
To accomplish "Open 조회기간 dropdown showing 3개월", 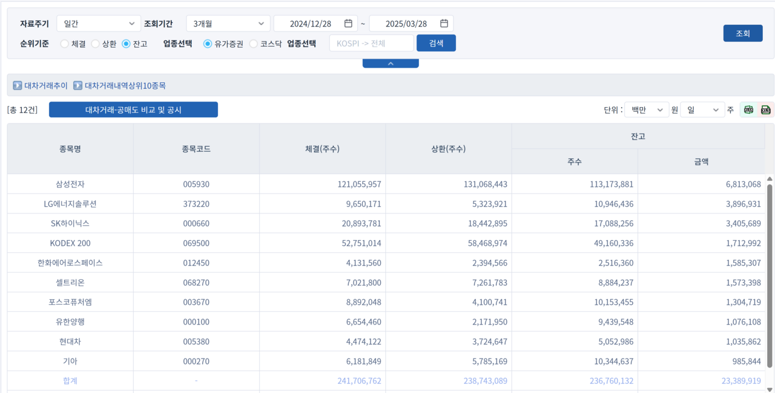I will coord(228,24).
